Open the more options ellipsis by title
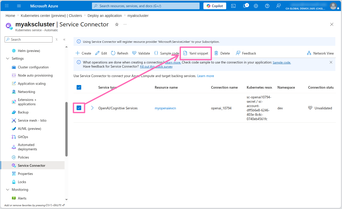 [125, 24]
